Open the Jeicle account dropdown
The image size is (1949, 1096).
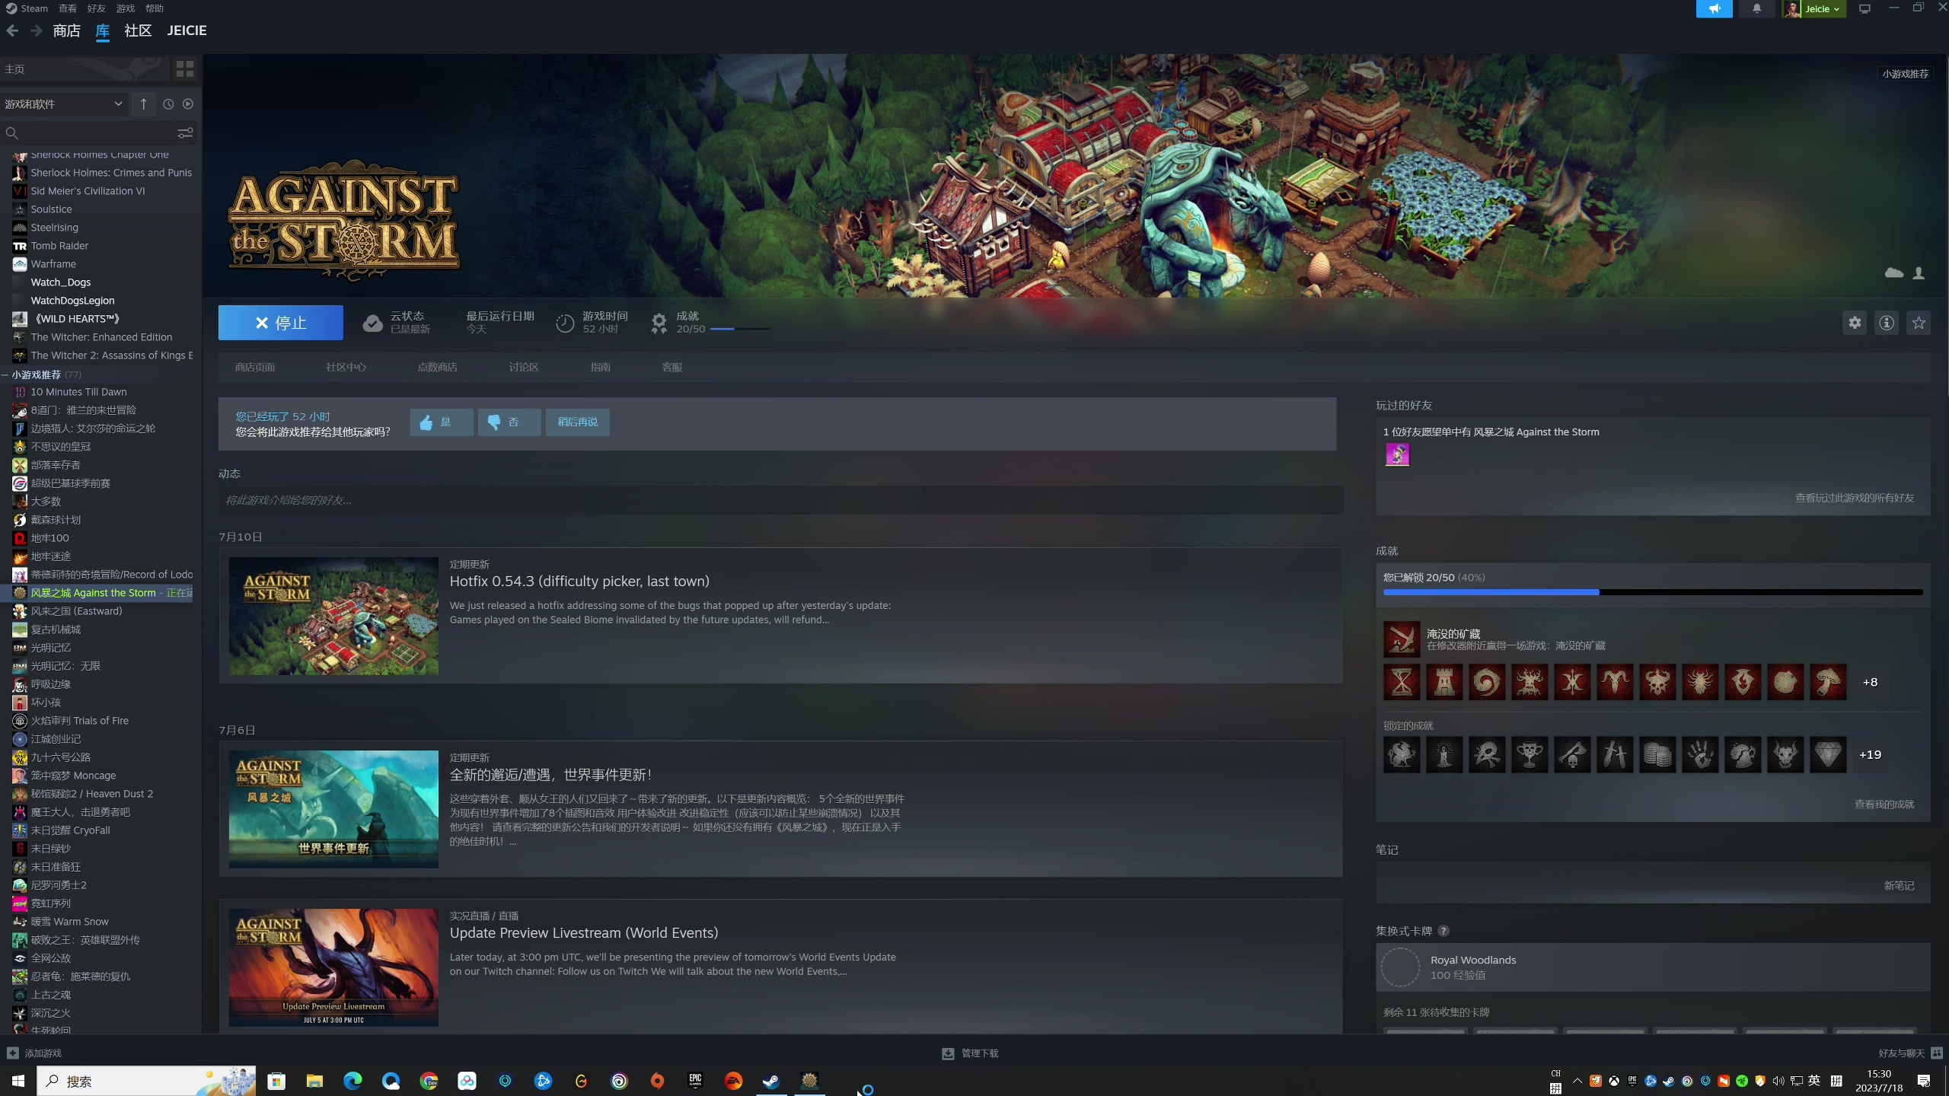point(1813,9)
